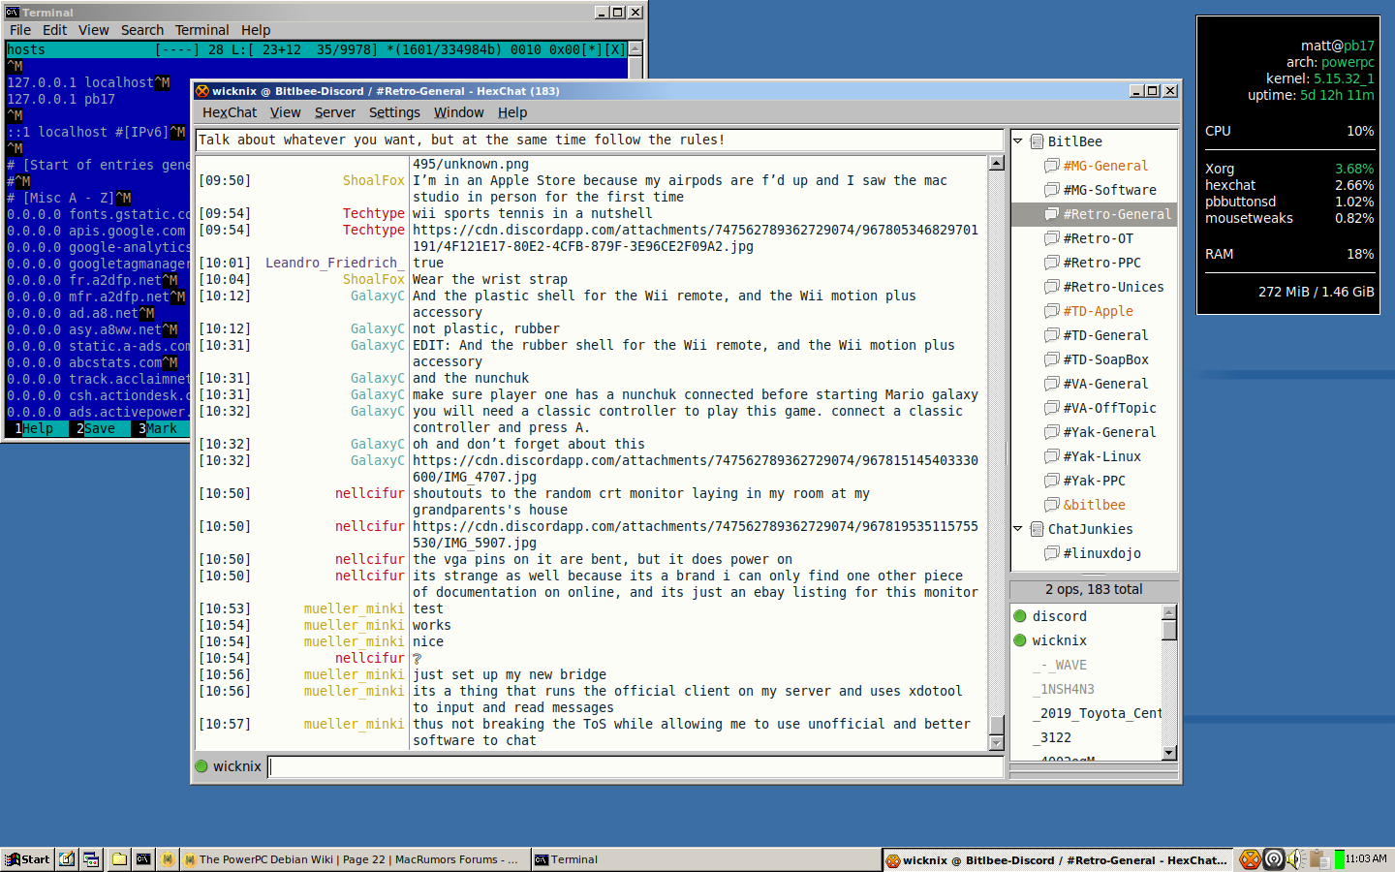Select the #linuxdojo channel

tap(1101, 553)
